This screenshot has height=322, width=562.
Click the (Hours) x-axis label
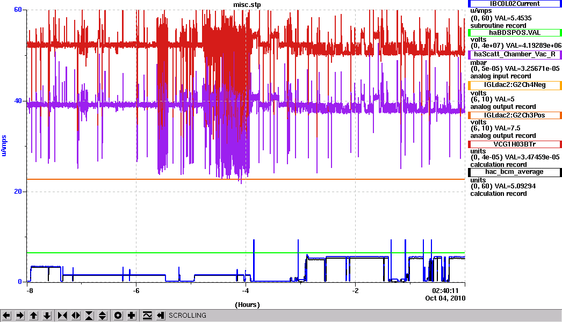247,305
